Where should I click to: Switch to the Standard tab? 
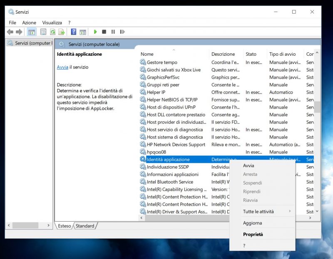coord(85,226)
